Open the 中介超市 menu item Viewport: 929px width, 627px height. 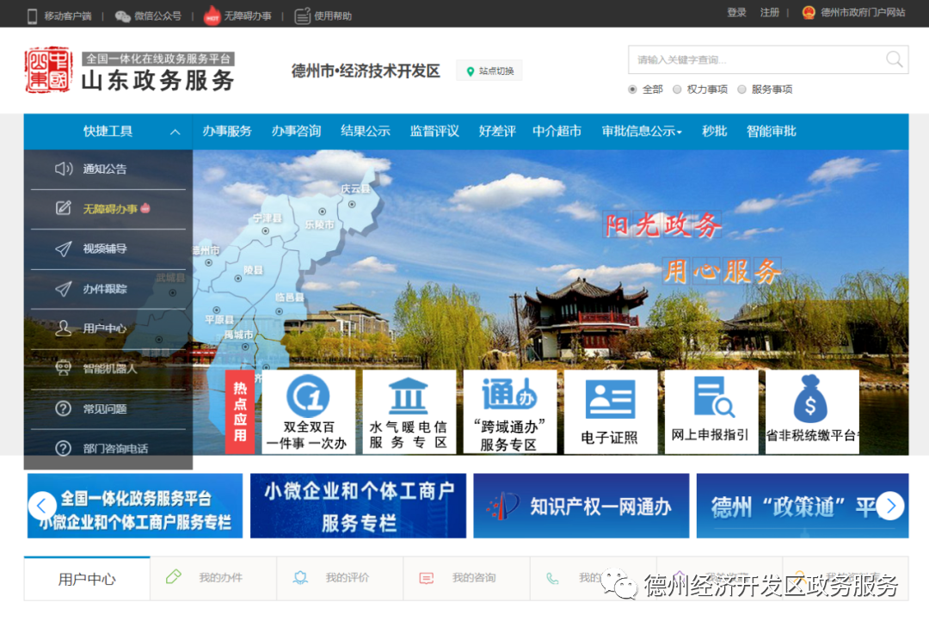557,132
